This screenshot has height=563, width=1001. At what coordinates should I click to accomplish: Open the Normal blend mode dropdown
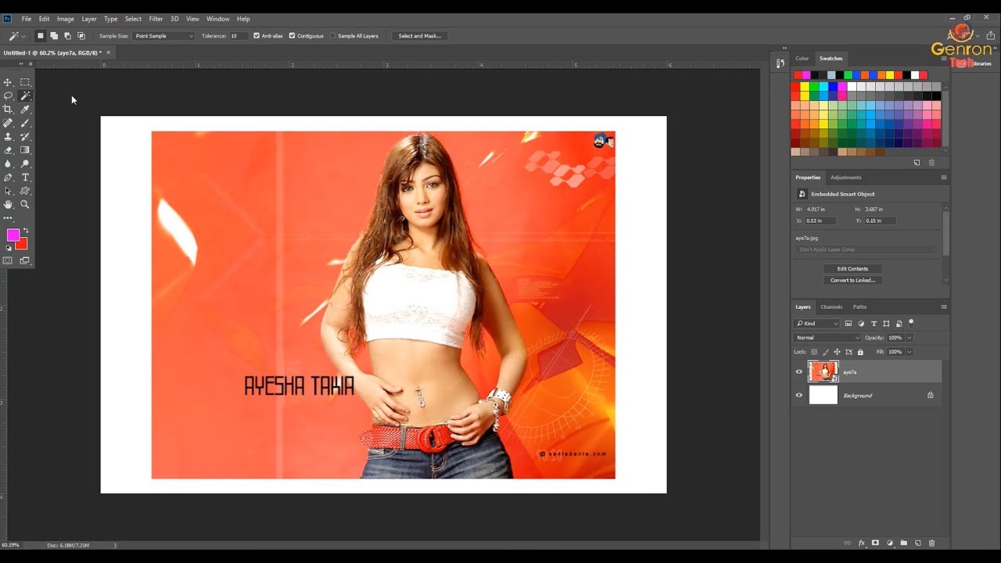coord(827,338)
